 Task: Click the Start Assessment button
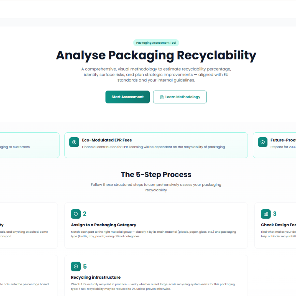point(127,97)
